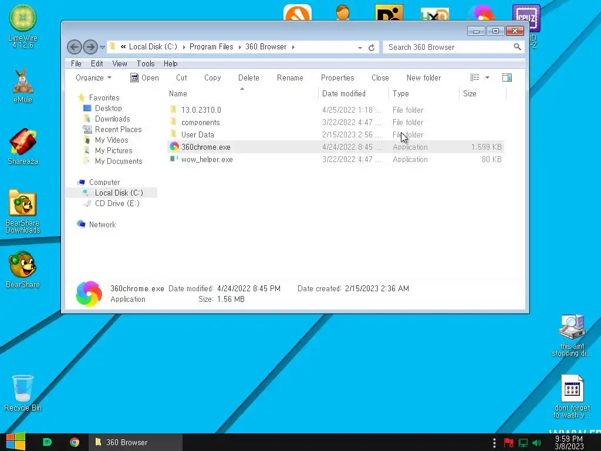This screenshot has height=451, width=601.
Task: Select the eMule desktop icon
Action: pos(23,85)
